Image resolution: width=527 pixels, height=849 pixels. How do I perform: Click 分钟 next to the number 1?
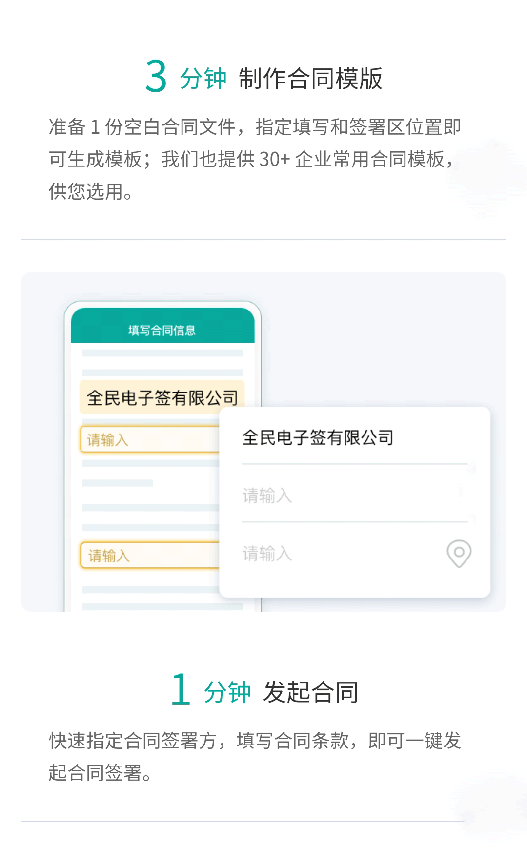[227, 692]
